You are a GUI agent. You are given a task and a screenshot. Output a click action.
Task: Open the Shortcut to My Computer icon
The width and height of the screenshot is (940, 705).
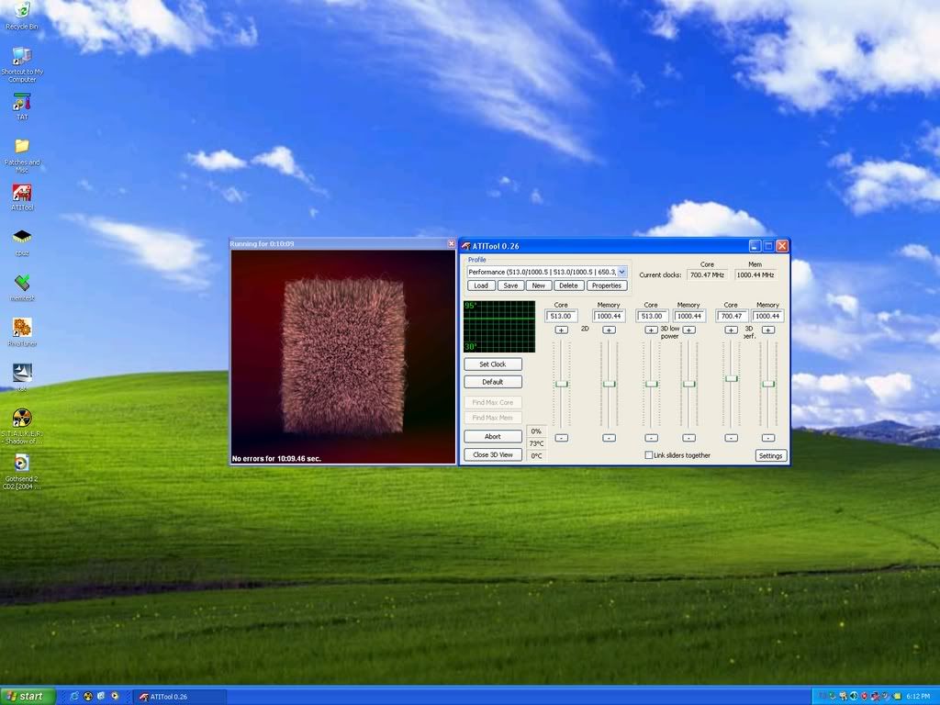22,64
